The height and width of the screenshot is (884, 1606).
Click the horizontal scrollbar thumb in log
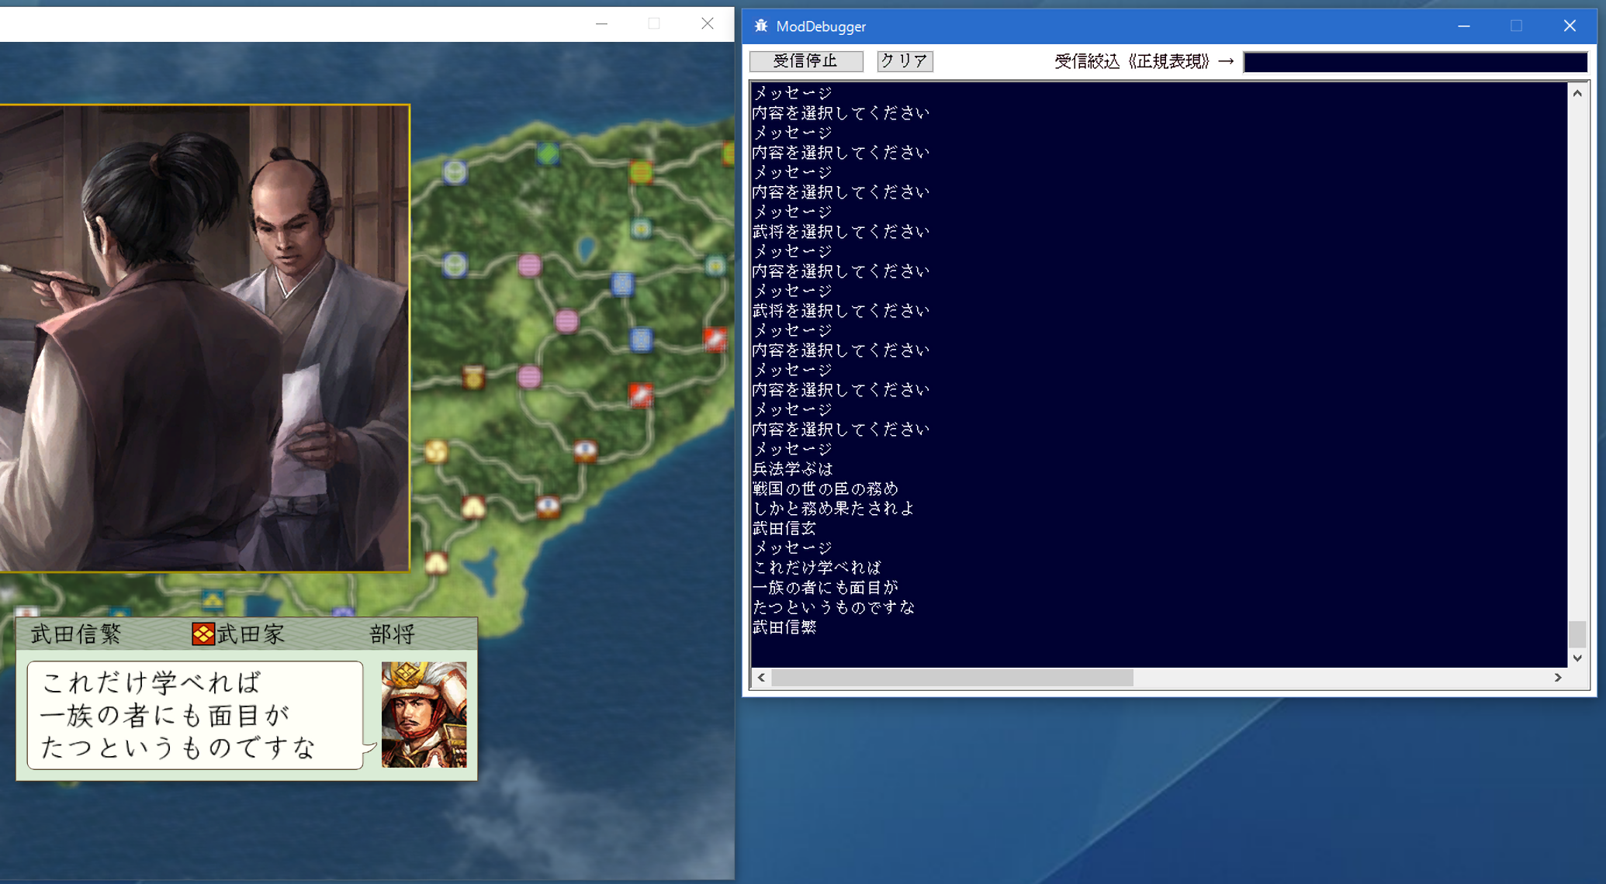point(952,678)
